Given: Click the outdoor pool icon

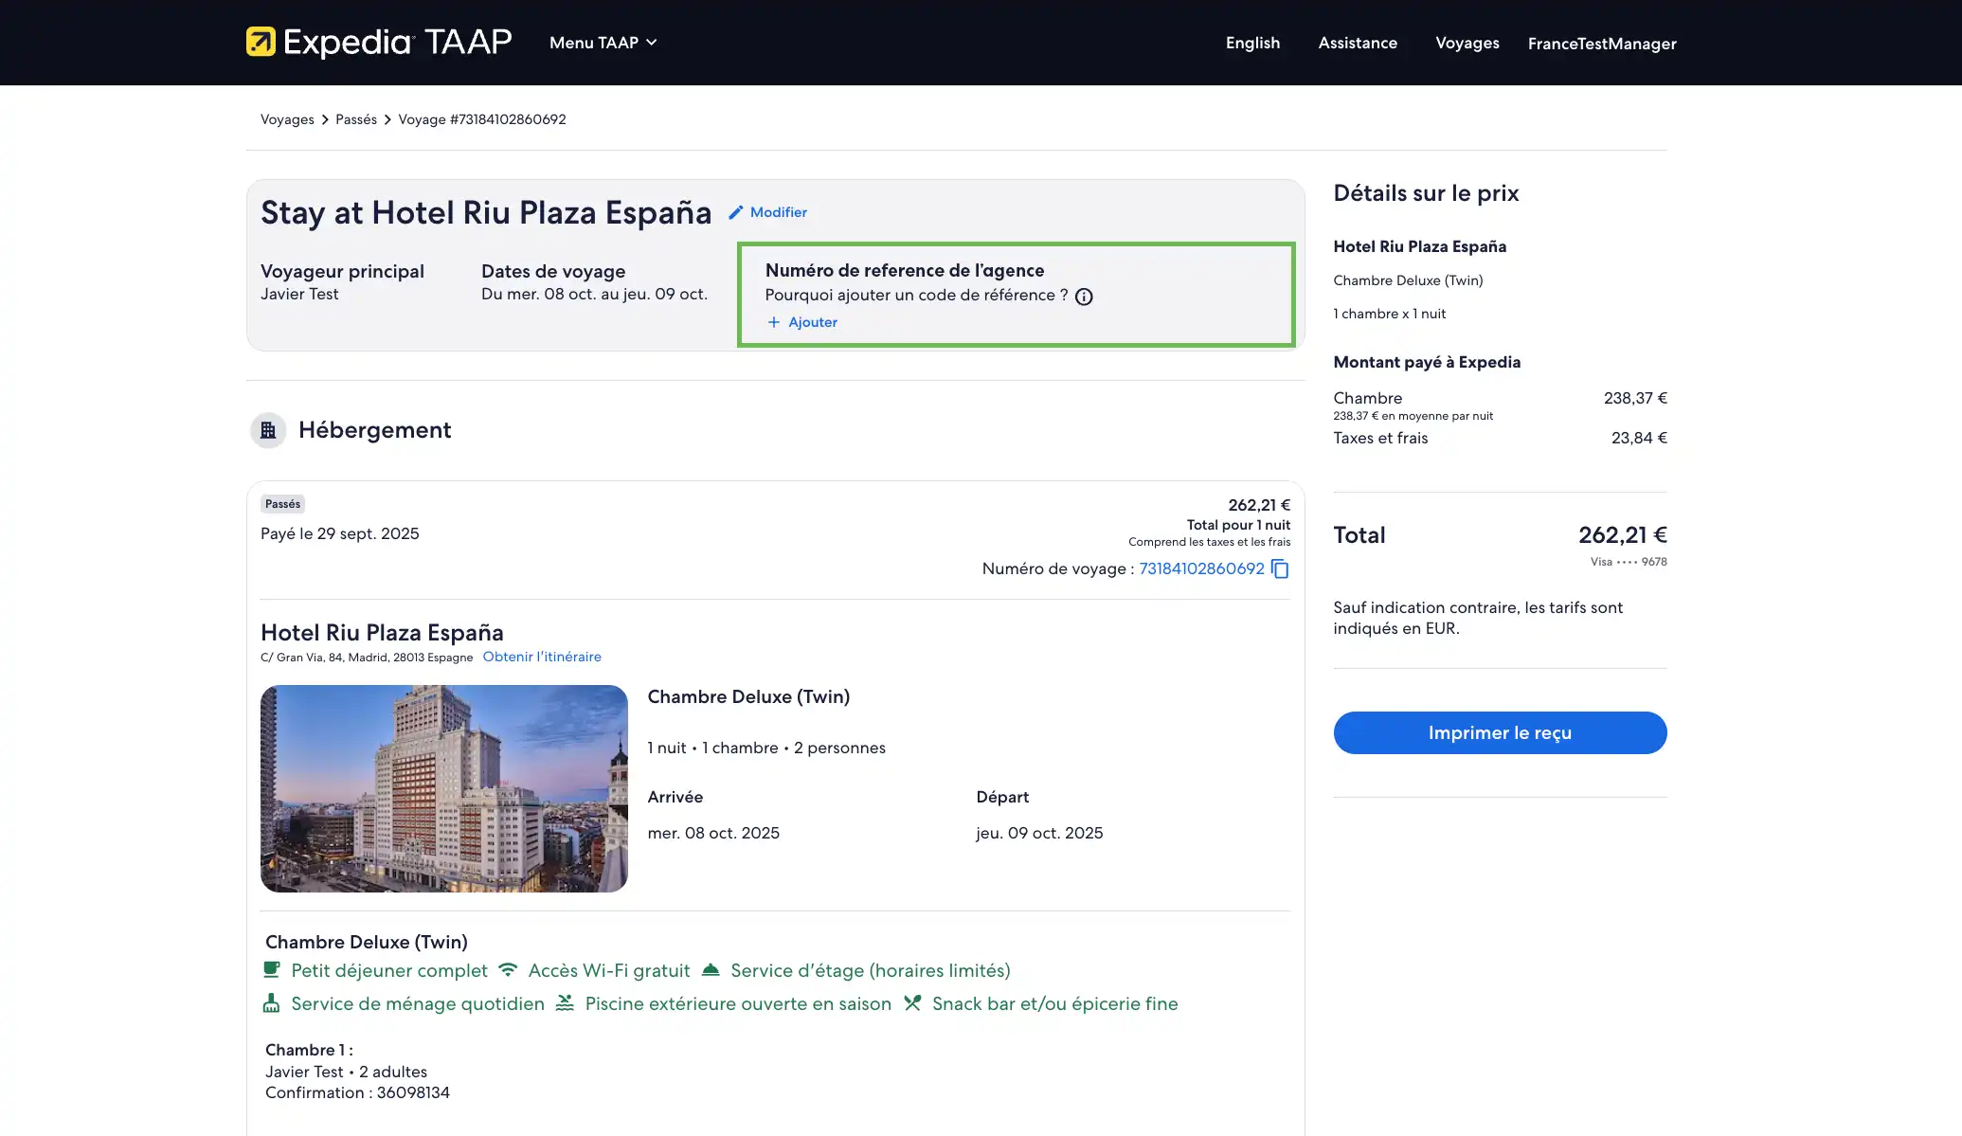Looking at the screenshot, I should tap(565, 1003).
